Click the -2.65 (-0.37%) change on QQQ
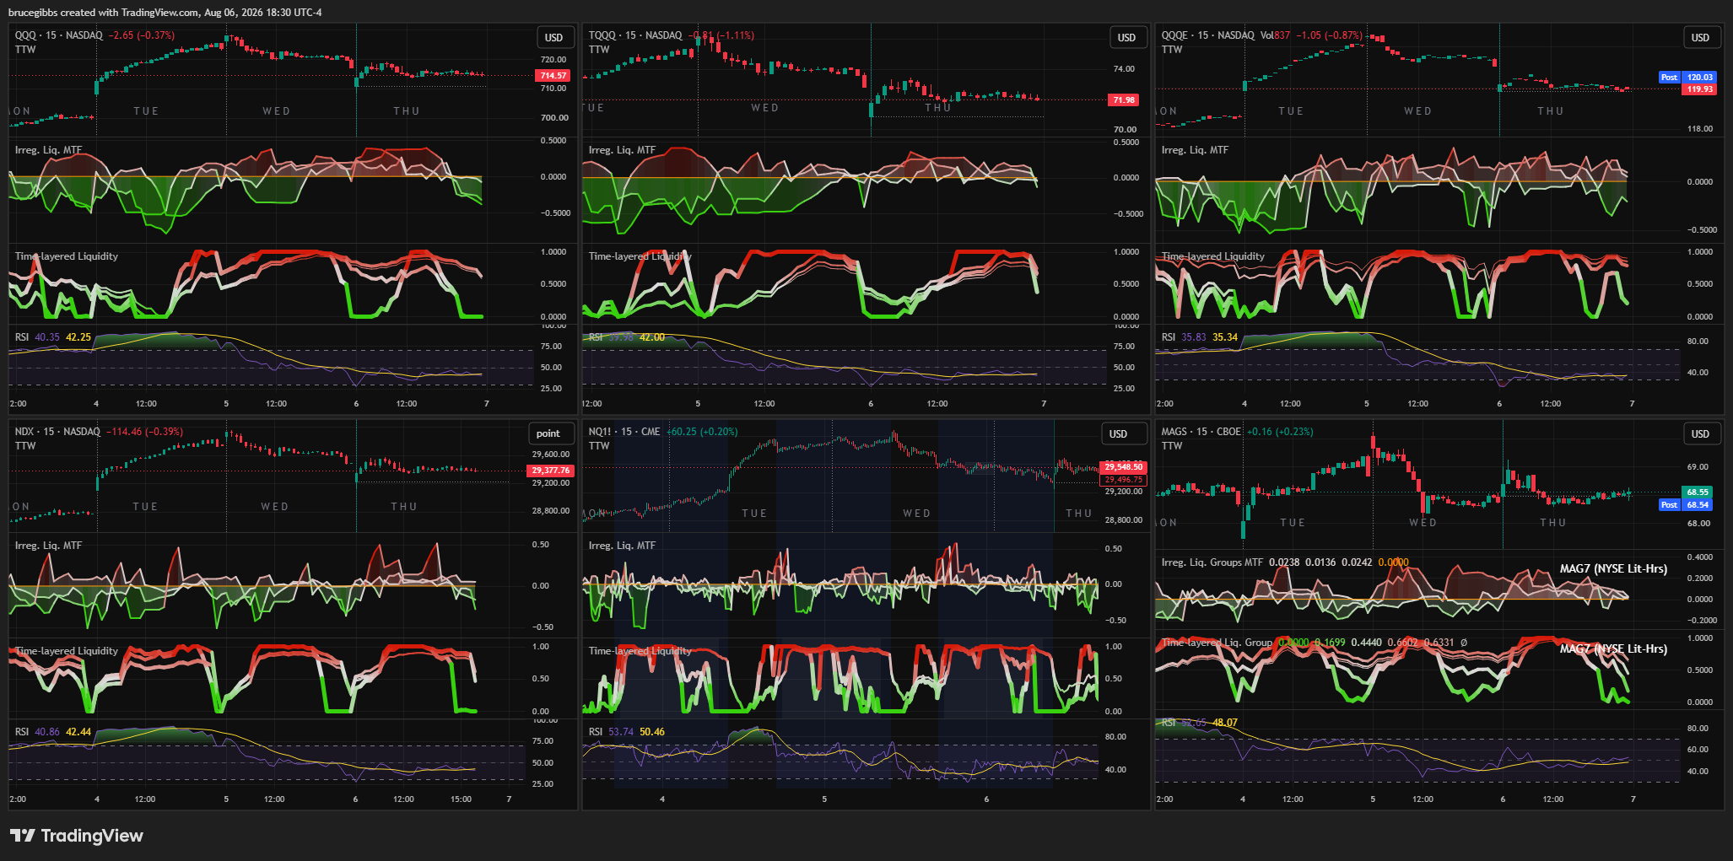 (x=142, y=35)
